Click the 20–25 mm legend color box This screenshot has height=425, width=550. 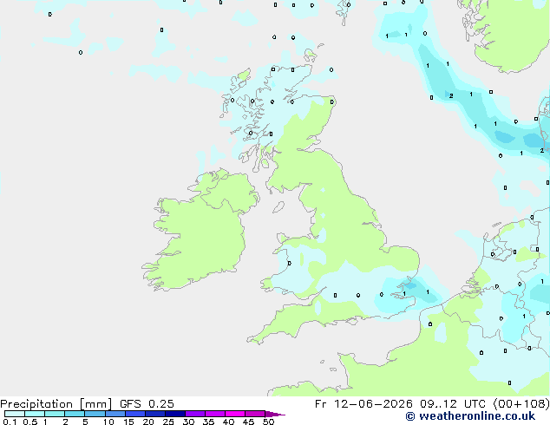point(154,414)
